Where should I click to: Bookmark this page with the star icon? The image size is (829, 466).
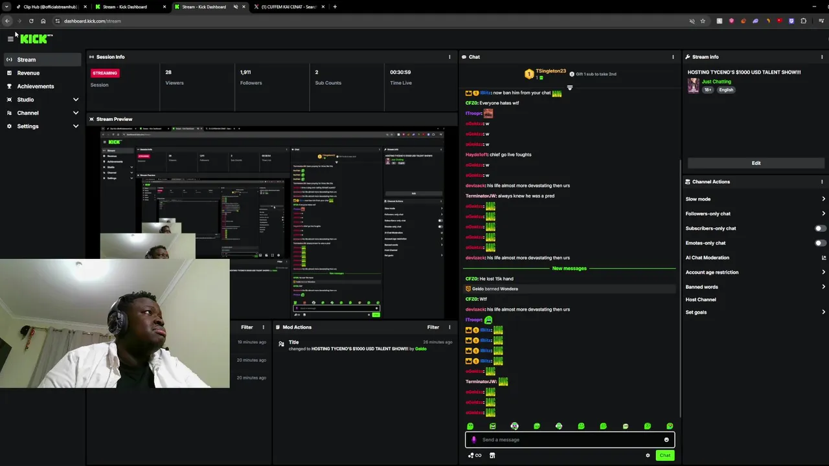pos(703,21)
